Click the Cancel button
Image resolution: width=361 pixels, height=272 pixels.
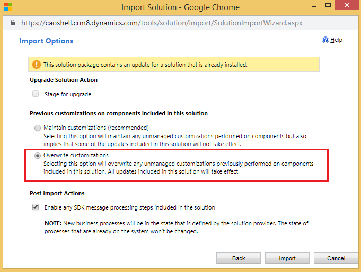pyautogui.click(x=336, y=258)
